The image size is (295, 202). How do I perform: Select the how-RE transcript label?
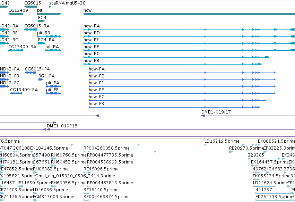[92, 47]
